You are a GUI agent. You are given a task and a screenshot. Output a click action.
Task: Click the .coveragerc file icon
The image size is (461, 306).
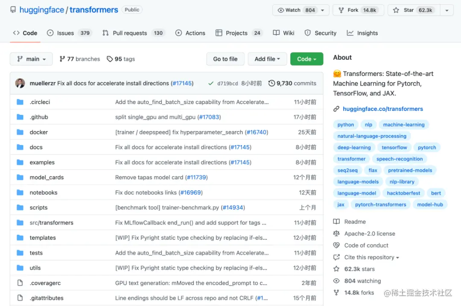tap(20, 283)
